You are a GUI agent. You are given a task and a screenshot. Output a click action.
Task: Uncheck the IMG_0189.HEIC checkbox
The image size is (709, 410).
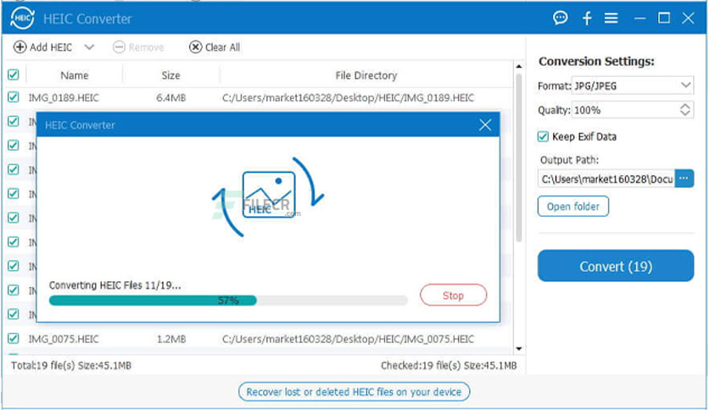[x=13, y=97]
